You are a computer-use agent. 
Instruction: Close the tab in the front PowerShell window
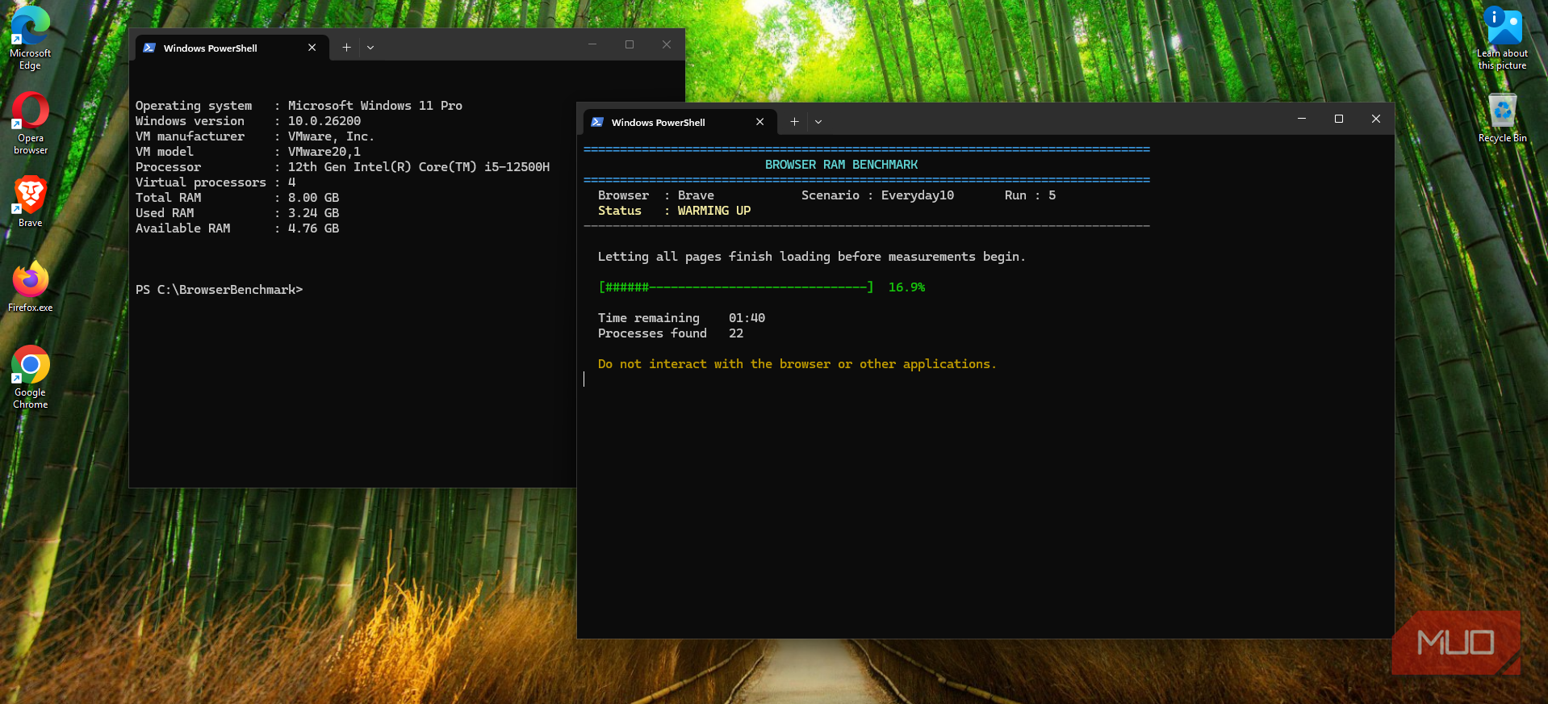pos(760,122)
